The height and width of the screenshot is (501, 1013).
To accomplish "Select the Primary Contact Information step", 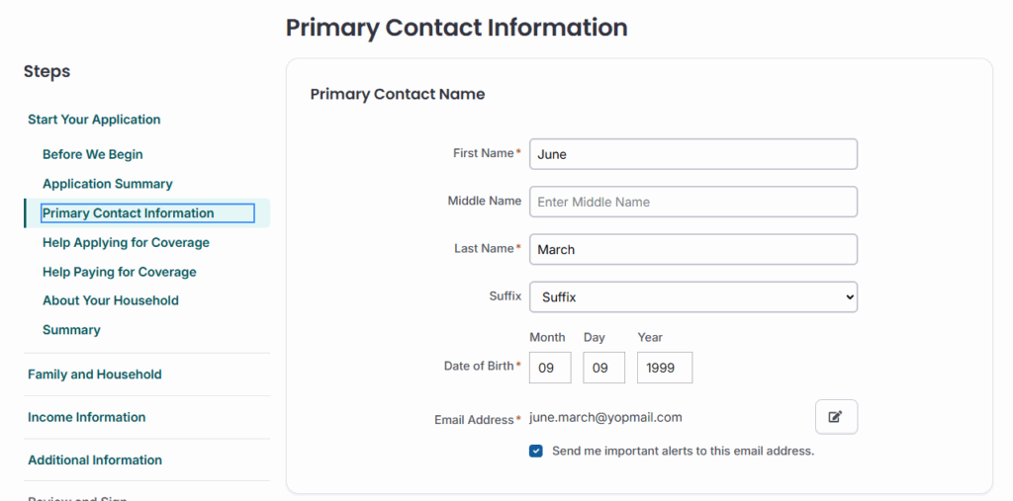I will pyautogui.click(x=129, y=213).
